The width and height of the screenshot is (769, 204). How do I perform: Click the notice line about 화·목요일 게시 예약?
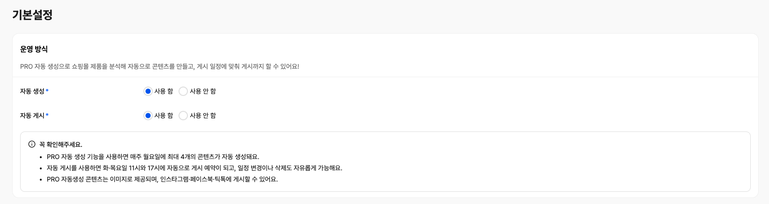(x=194, y=168)
